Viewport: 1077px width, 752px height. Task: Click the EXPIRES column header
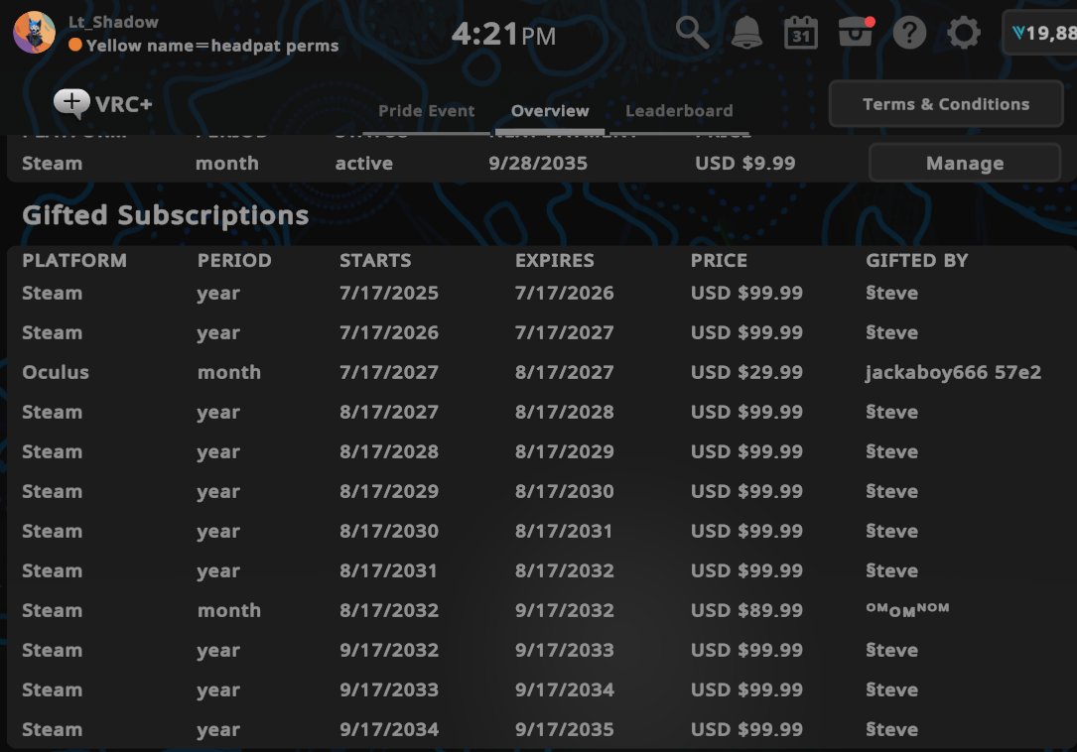554,260
